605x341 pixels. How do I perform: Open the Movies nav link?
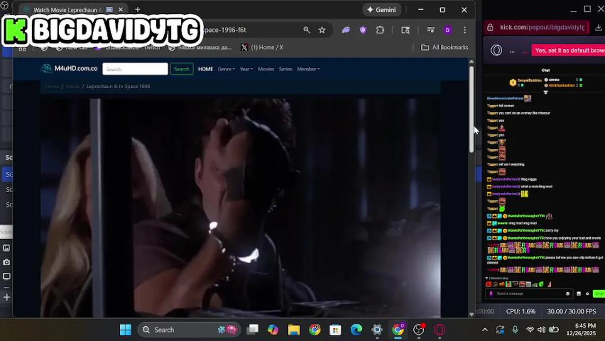[x=266, y=69]
